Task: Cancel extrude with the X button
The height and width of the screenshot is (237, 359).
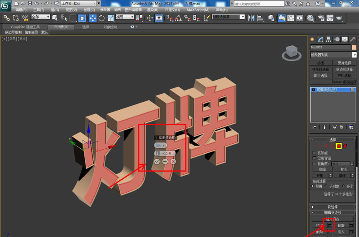Action: (x=173, y=161)
